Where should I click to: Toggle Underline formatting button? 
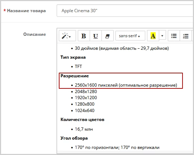pos(96,36)
